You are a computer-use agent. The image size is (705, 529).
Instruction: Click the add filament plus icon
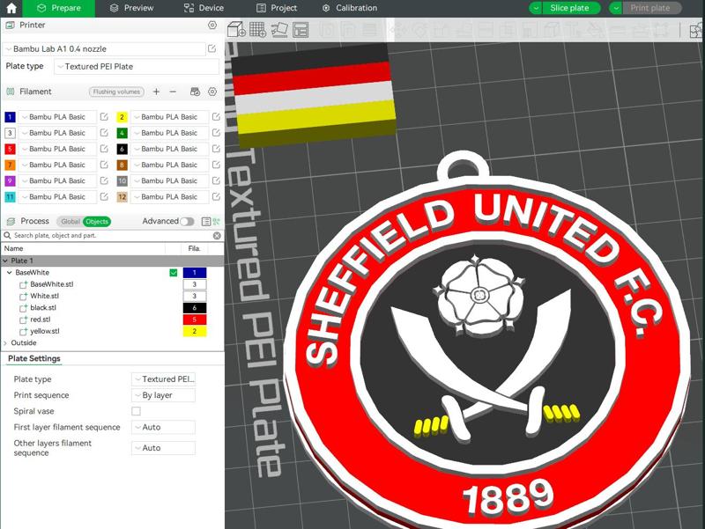[x=156, y=92]
